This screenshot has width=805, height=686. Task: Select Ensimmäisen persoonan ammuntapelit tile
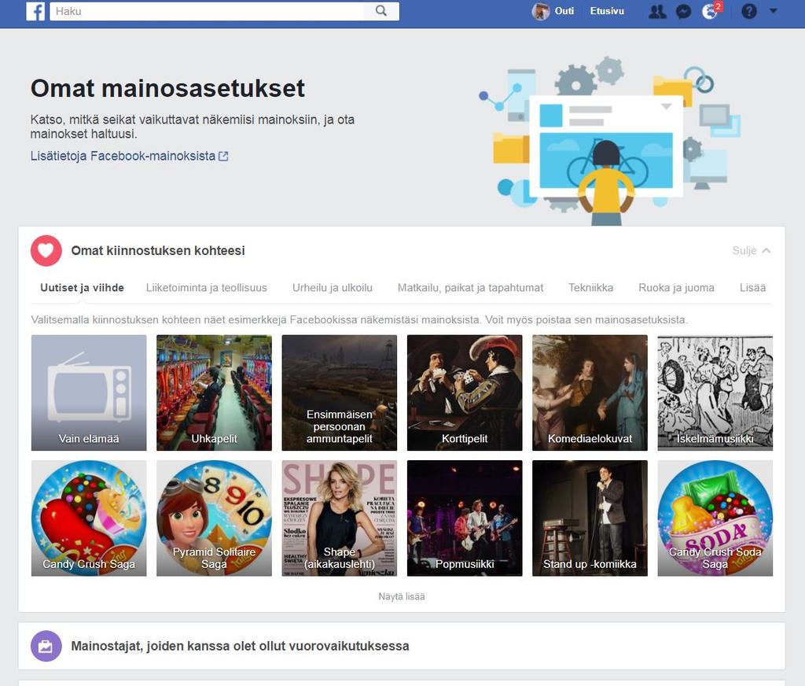pyautogui.click(x=340, y=393)
